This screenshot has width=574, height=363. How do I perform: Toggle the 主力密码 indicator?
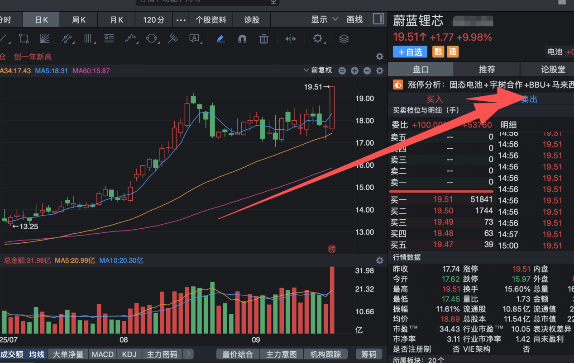[163, 354]
